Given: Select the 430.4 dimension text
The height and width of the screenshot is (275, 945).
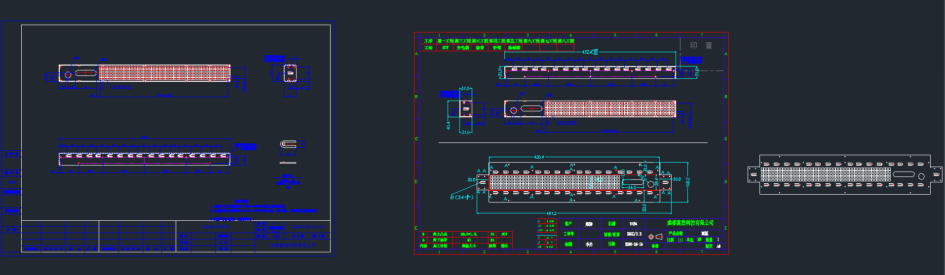Looking at the screenshot, I should coord(538,157).
